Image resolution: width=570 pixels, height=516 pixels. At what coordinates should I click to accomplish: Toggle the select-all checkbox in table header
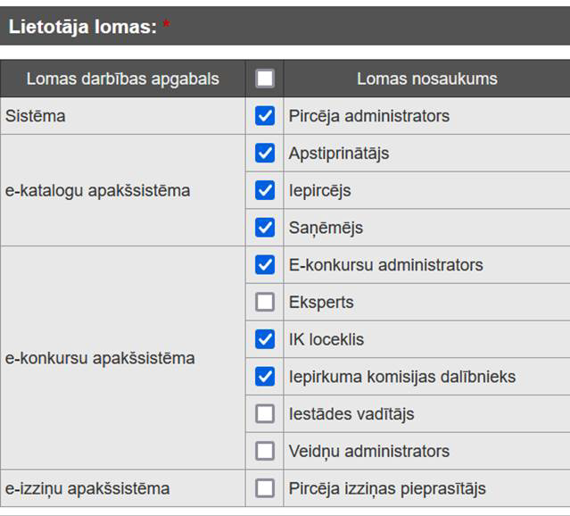click(x=265, y=79)
